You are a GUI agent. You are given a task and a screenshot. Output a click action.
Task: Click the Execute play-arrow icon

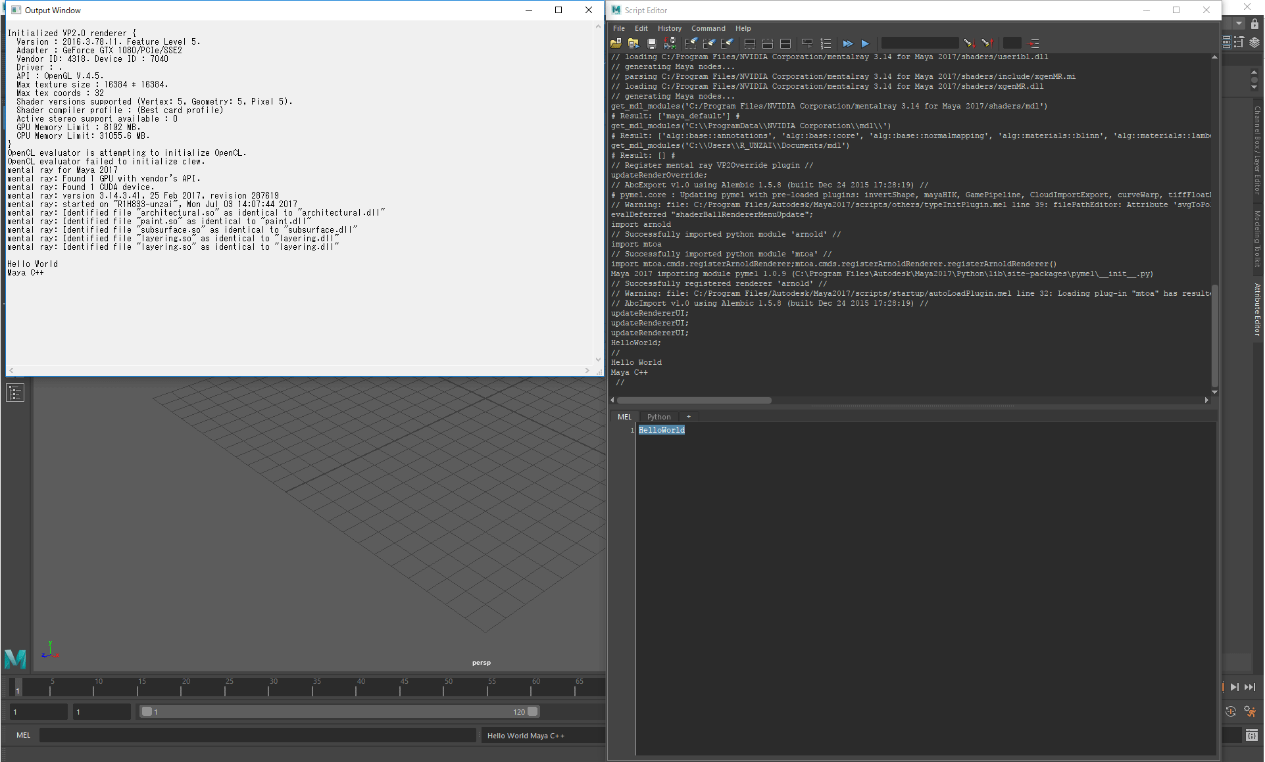865,43
